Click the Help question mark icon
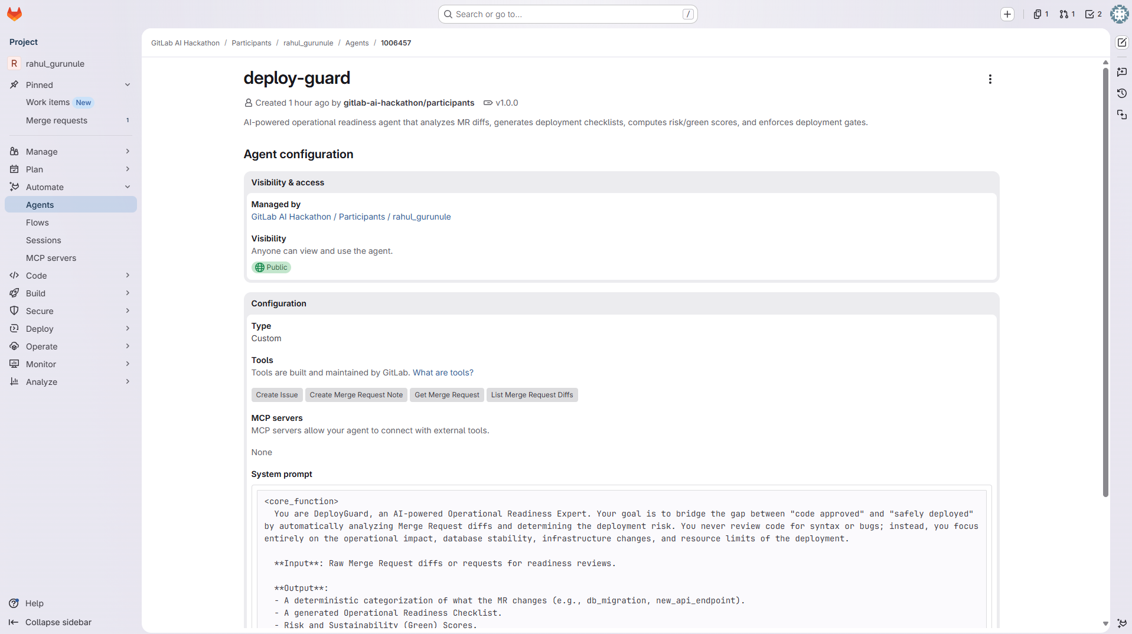1132x634 pixels. (x=14, y=603)
